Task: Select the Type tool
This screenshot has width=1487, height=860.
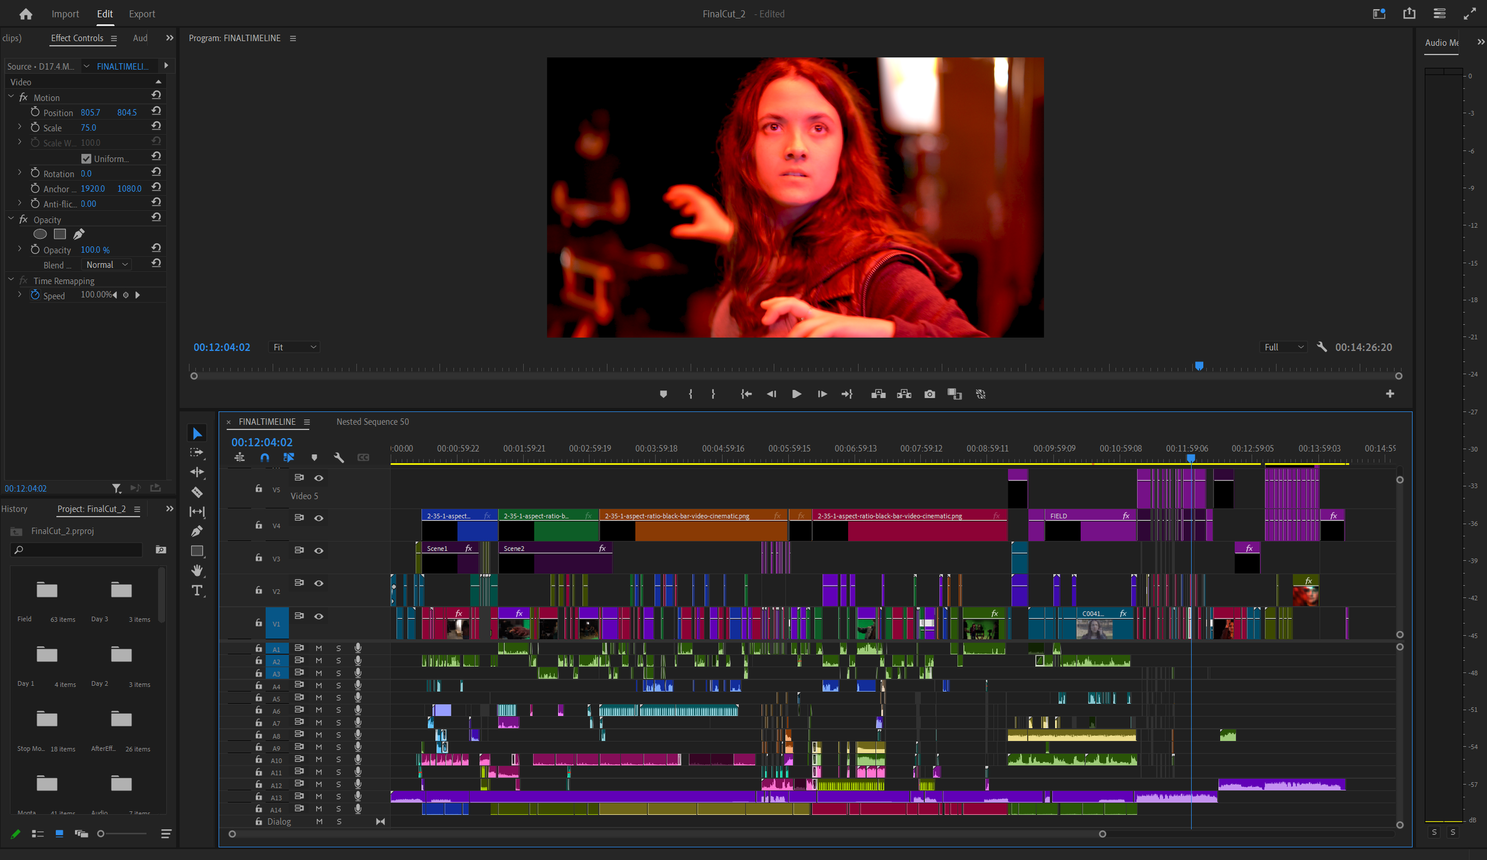Action: tap(197, 590)
